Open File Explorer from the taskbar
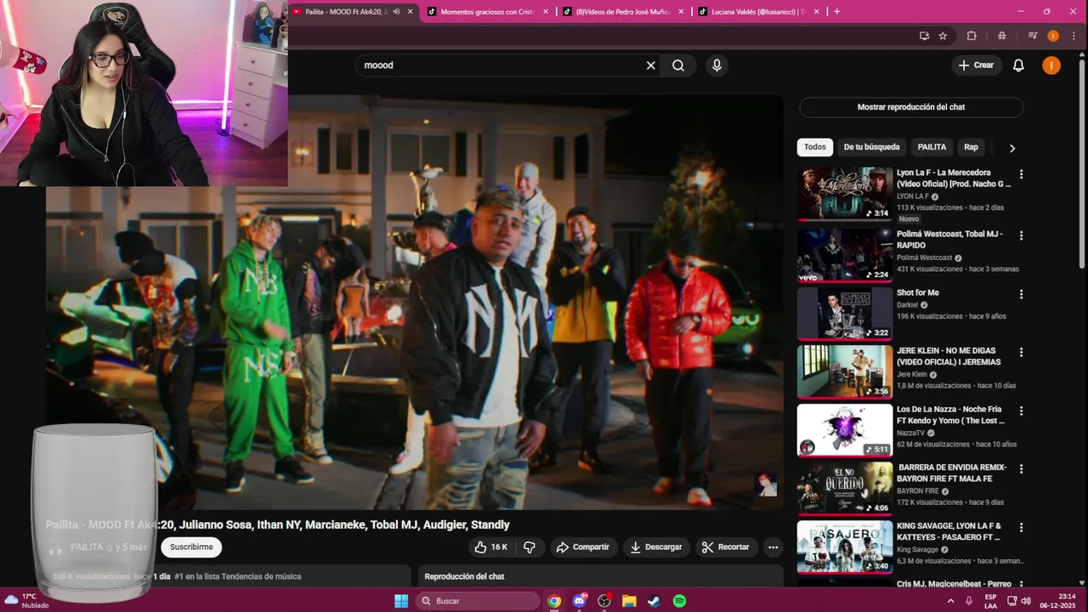This screenshot has width=1088, height=612. [629, 601]
